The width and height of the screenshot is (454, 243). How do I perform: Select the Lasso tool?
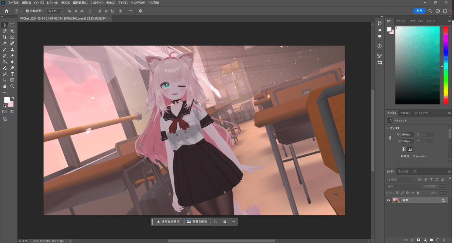(x=5, y=31)
